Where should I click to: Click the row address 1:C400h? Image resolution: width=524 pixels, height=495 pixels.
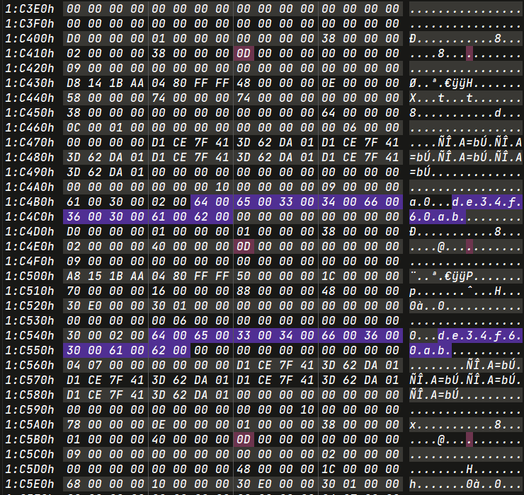[30, 39]
